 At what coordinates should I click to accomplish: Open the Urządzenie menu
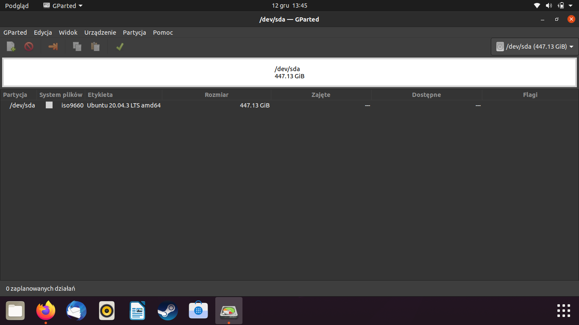tap(100, 33)
